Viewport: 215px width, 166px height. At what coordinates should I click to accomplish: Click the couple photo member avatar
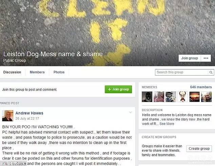[207, 97]
